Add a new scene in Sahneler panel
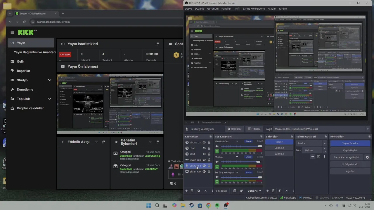This screenshot has height=210, width=374. 267,191
